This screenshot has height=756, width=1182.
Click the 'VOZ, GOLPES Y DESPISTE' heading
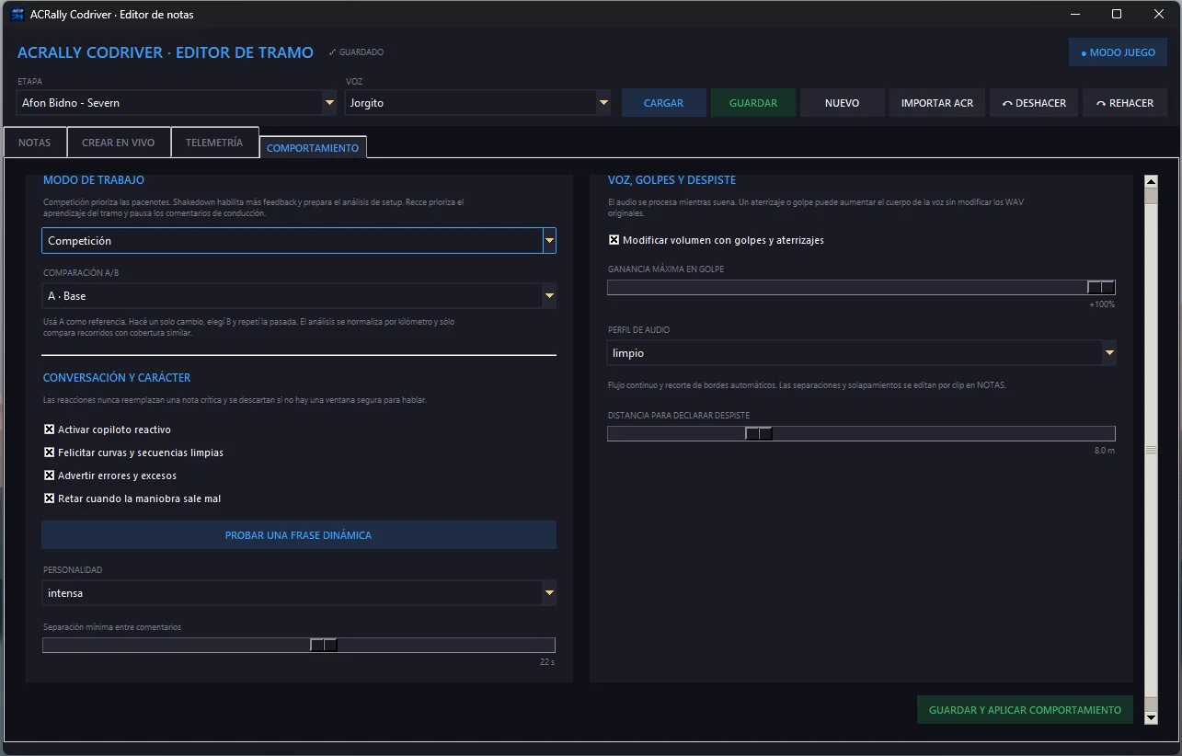tap(672, 180)
